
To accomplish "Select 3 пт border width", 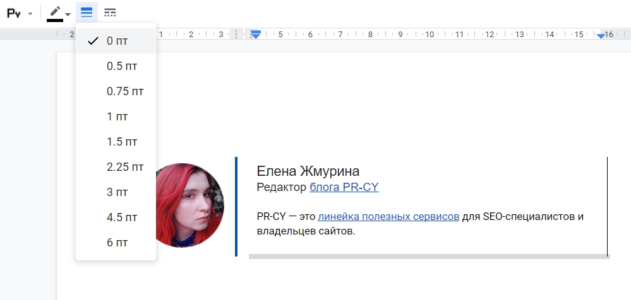I will point(116,192).
